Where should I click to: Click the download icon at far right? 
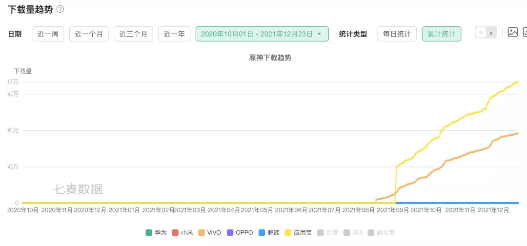525,33
